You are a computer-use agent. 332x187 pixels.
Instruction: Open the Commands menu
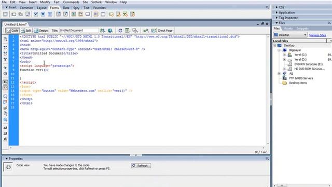[x=71, y=2]
